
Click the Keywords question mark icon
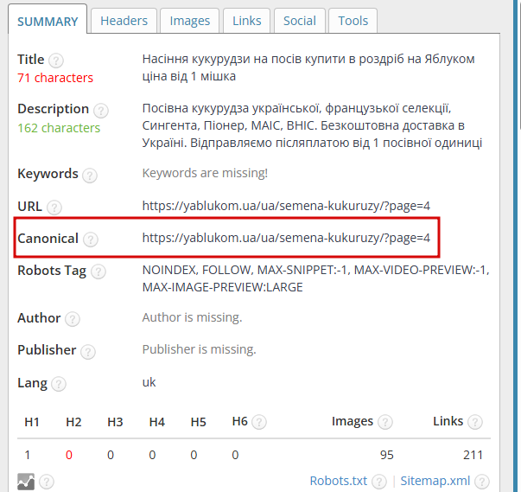point(90,176)
